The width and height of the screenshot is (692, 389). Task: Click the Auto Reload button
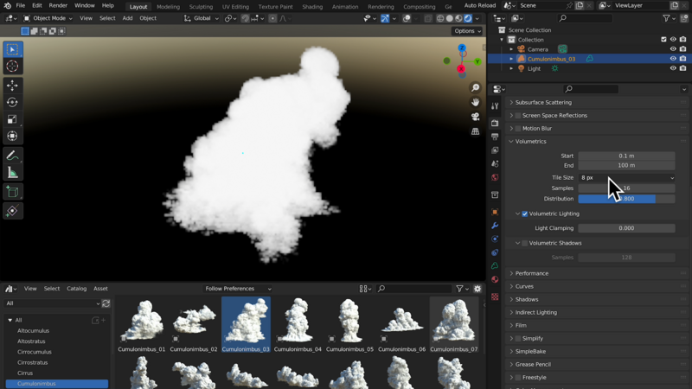tap(480, 6)
